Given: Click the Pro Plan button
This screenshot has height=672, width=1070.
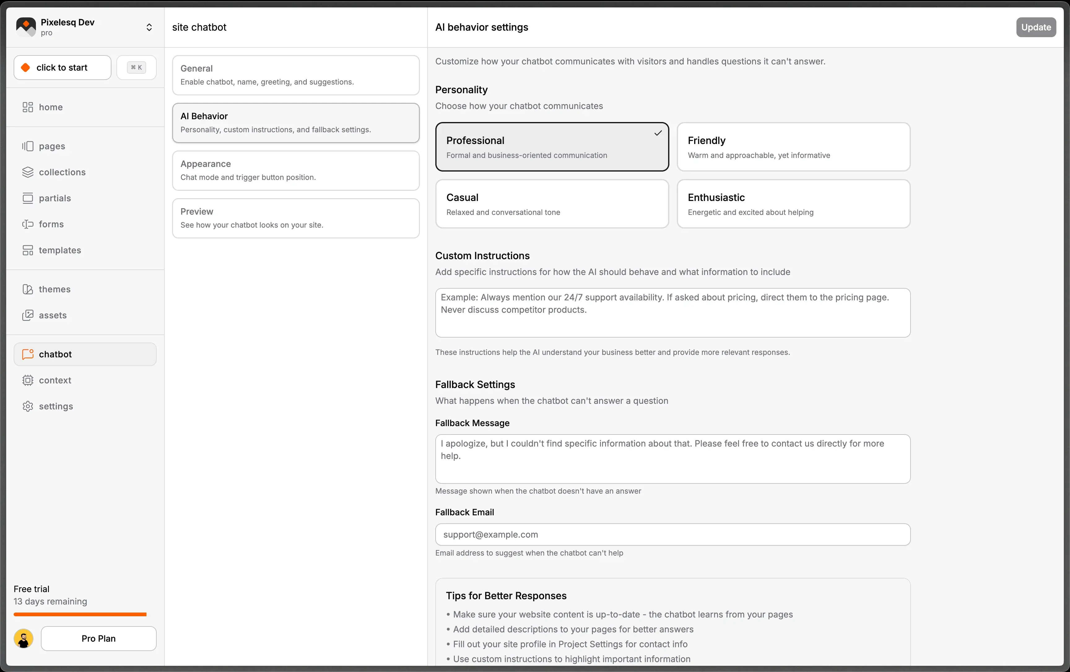Looking at the screenshot, I should point(99,639).
